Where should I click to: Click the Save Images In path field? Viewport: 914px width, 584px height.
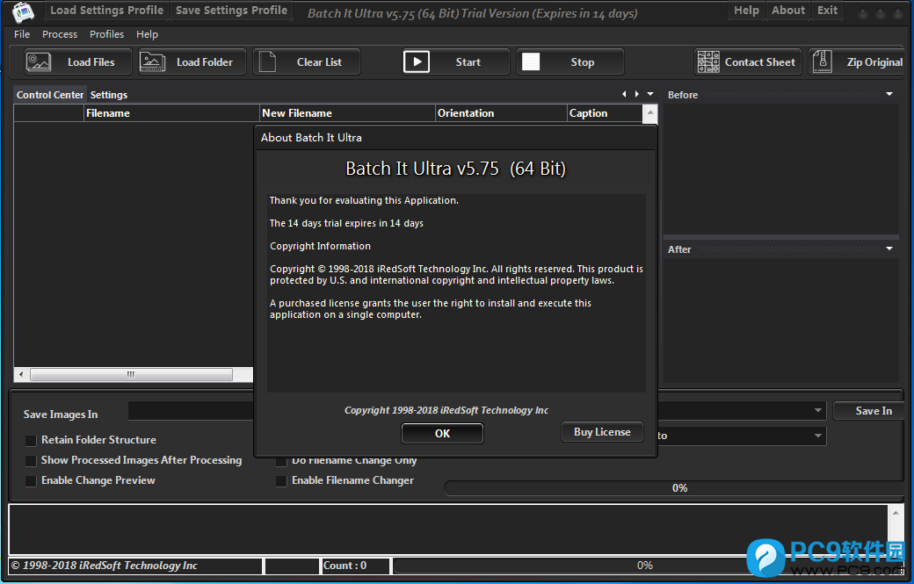(475, 410)
